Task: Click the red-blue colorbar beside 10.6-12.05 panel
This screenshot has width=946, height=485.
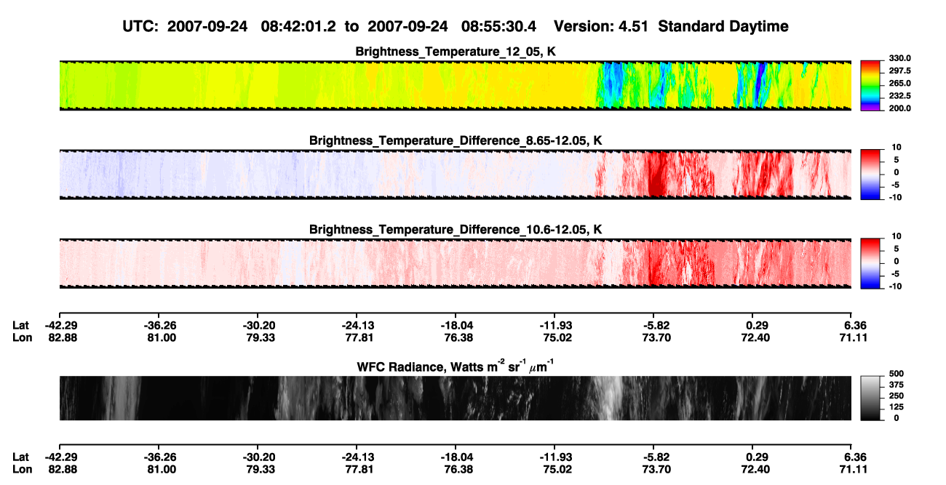Action: point(871,262)
